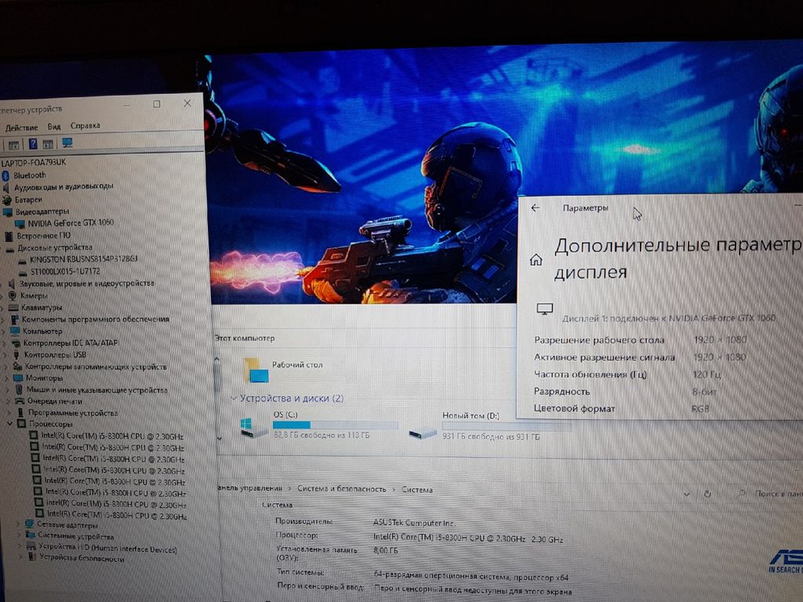The image size is (803, 602).
Task: Click the scan for hardware changes monitor icon
Action: [67, 143]
